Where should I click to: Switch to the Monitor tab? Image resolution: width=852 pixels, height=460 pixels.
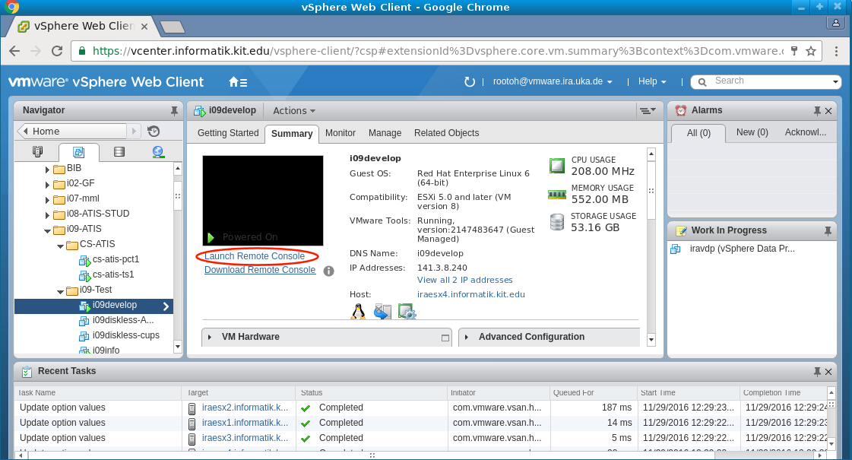click(340, 133)
